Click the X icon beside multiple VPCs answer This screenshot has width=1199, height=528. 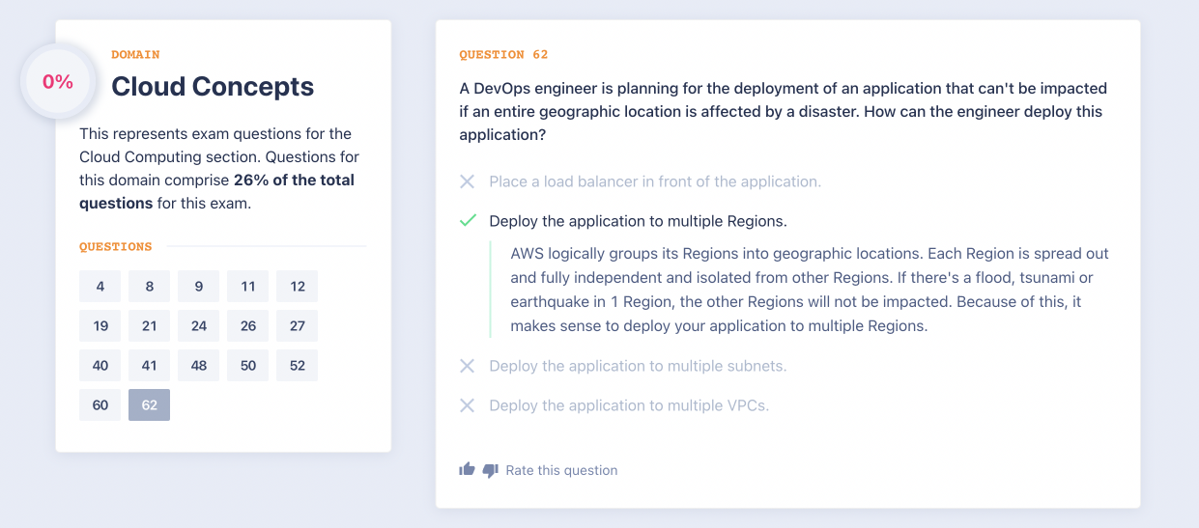468,405
